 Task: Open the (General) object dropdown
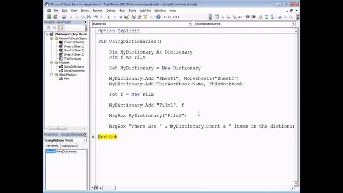pyautogui.click(x=190, y=24)
